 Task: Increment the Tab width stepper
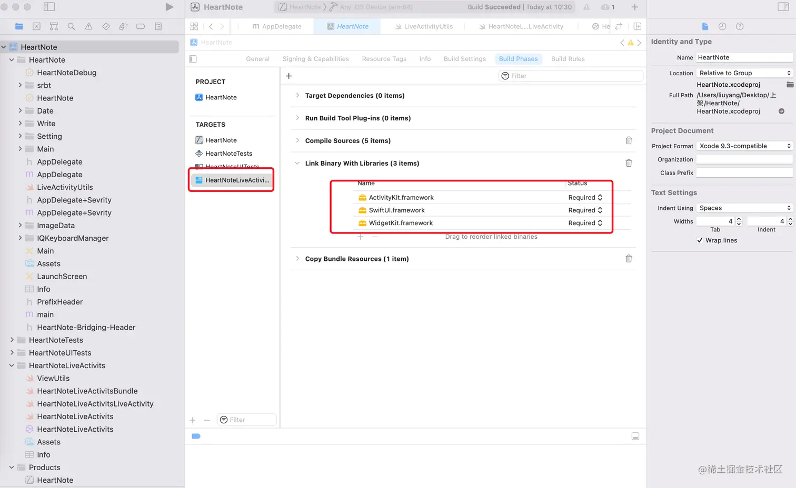pos(739,219)
